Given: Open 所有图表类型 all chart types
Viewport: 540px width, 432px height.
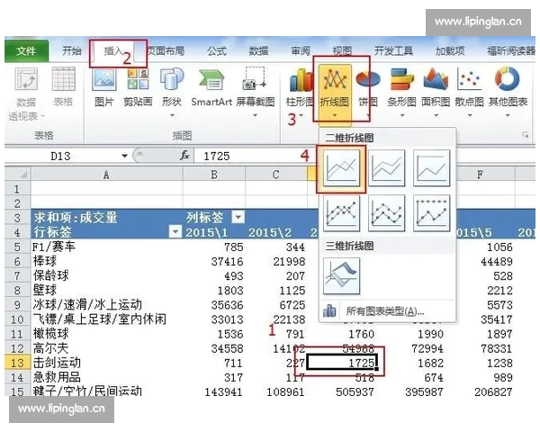Looking at the screenshot, I should coord(385,311).
